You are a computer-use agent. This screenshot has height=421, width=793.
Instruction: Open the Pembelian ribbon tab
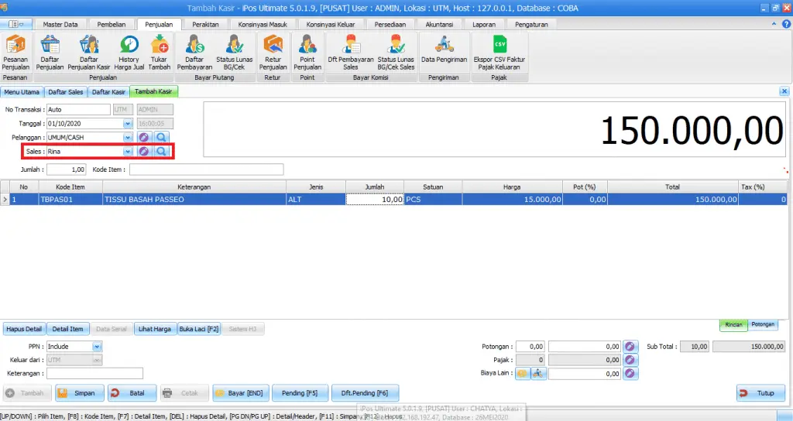[x=112, y=24]
